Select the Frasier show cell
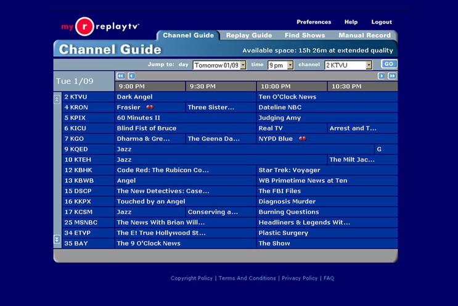This screenshot has height=306, width=458. 150,107
